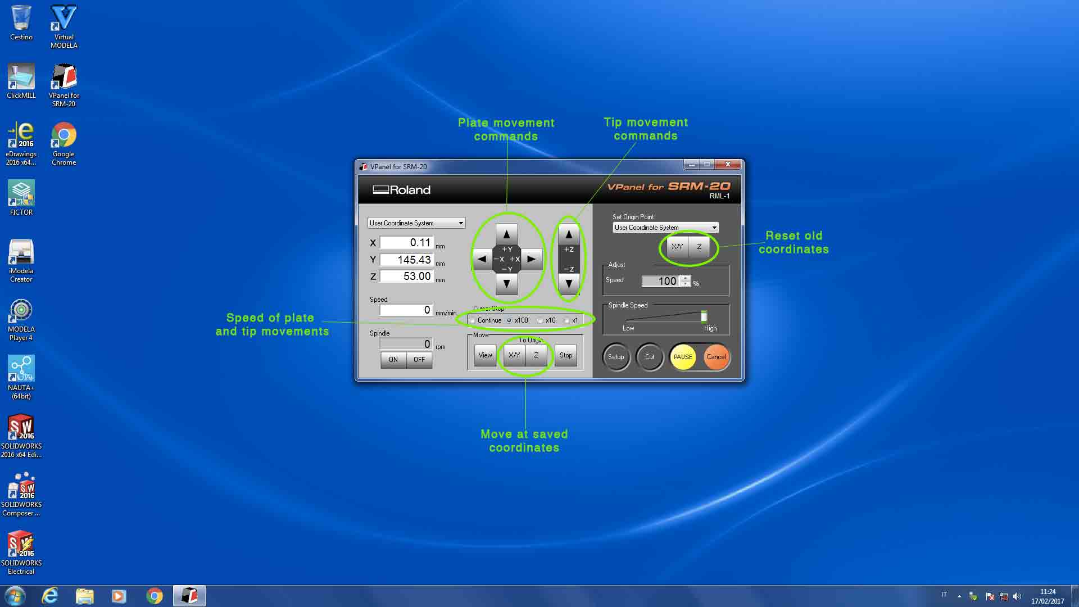Decrease the Adjust Speed percentage
1079x607 pixels.
pos(685,284)
